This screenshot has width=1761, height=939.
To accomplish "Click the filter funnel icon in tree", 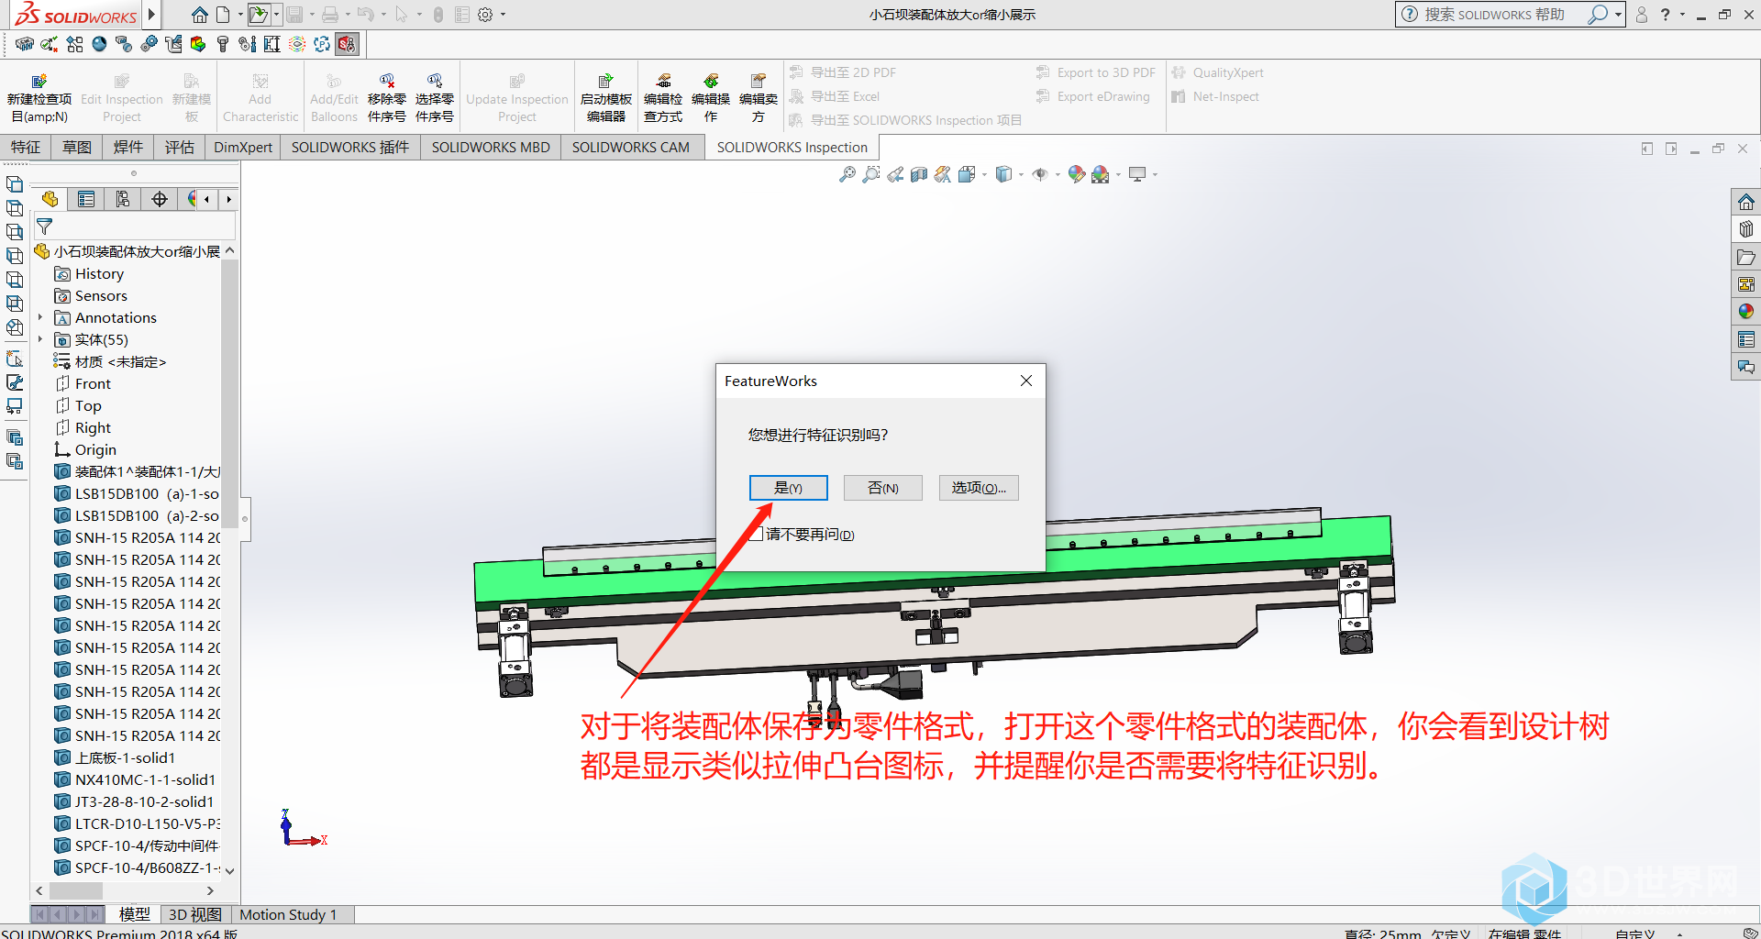I will pyautogui.click(x=44, y=226).
